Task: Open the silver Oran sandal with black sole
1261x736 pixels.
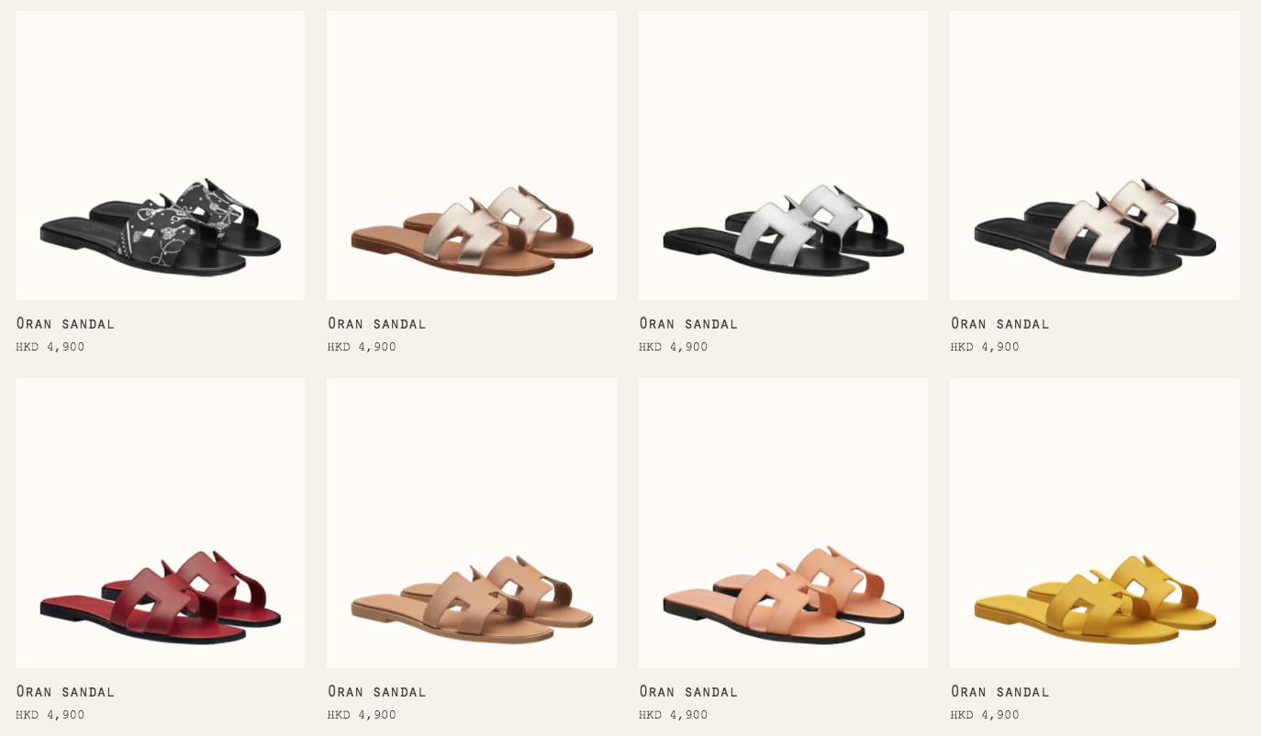Action: [783, 155]
